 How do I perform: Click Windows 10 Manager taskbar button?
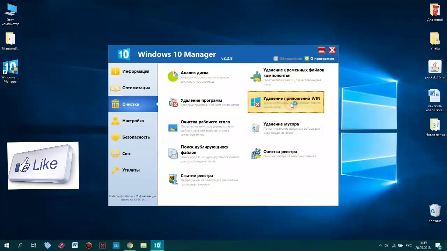pos(157,245)
